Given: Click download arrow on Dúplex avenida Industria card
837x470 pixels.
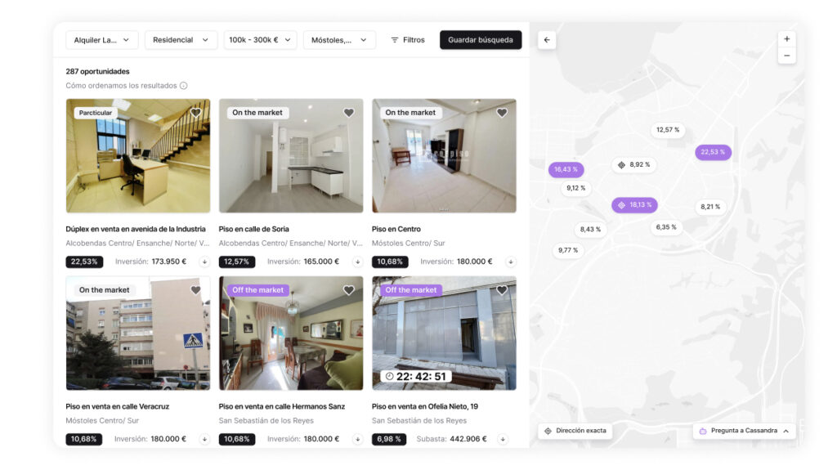Looking at the screenshot, I should coord(204,262).
